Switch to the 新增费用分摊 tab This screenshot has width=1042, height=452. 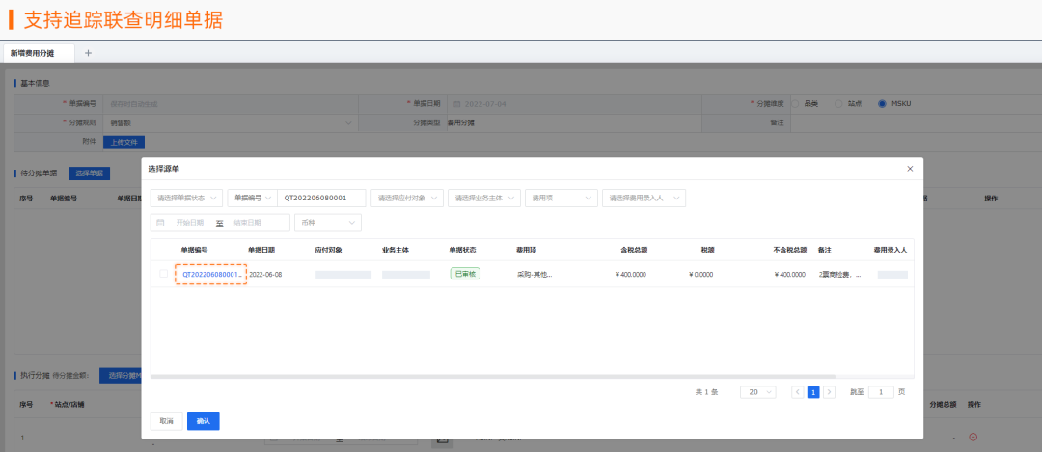point(33,53)
